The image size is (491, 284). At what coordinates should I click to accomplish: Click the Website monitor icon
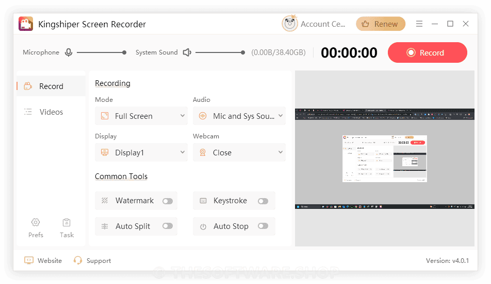pos(29,260)
